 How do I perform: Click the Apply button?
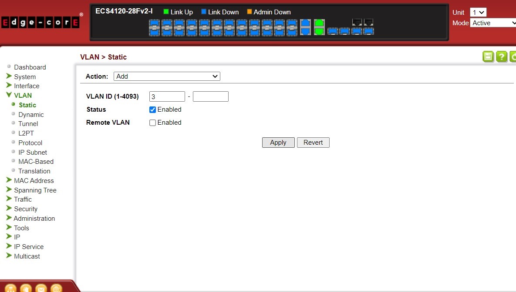coord(278,143)
